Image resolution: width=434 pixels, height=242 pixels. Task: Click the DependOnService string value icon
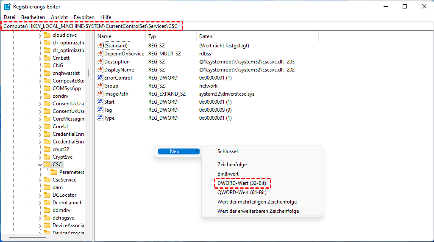[x=100, y=54]
